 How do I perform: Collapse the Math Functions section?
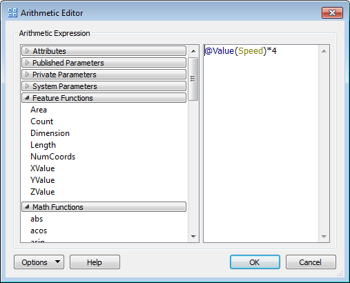click(x=104, y=207)
